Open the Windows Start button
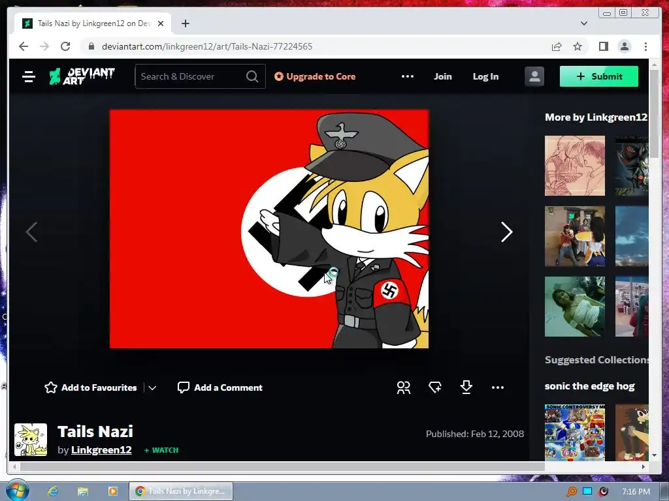Screen dimensions: 669x501 [x=17, y=491]
